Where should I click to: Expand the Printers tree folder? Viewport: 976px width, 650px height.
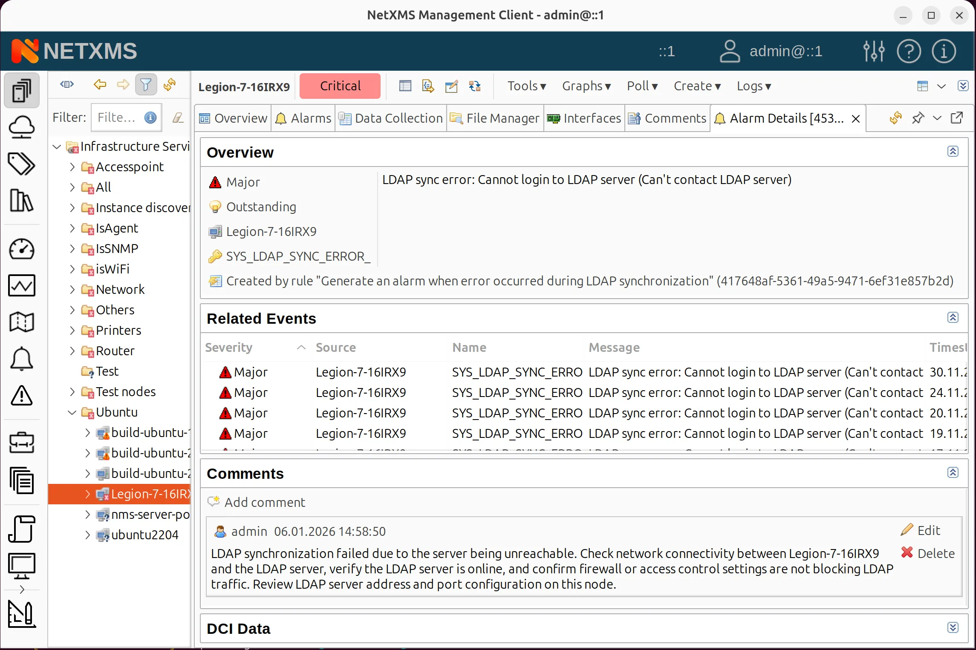click(x=72, y=331)
